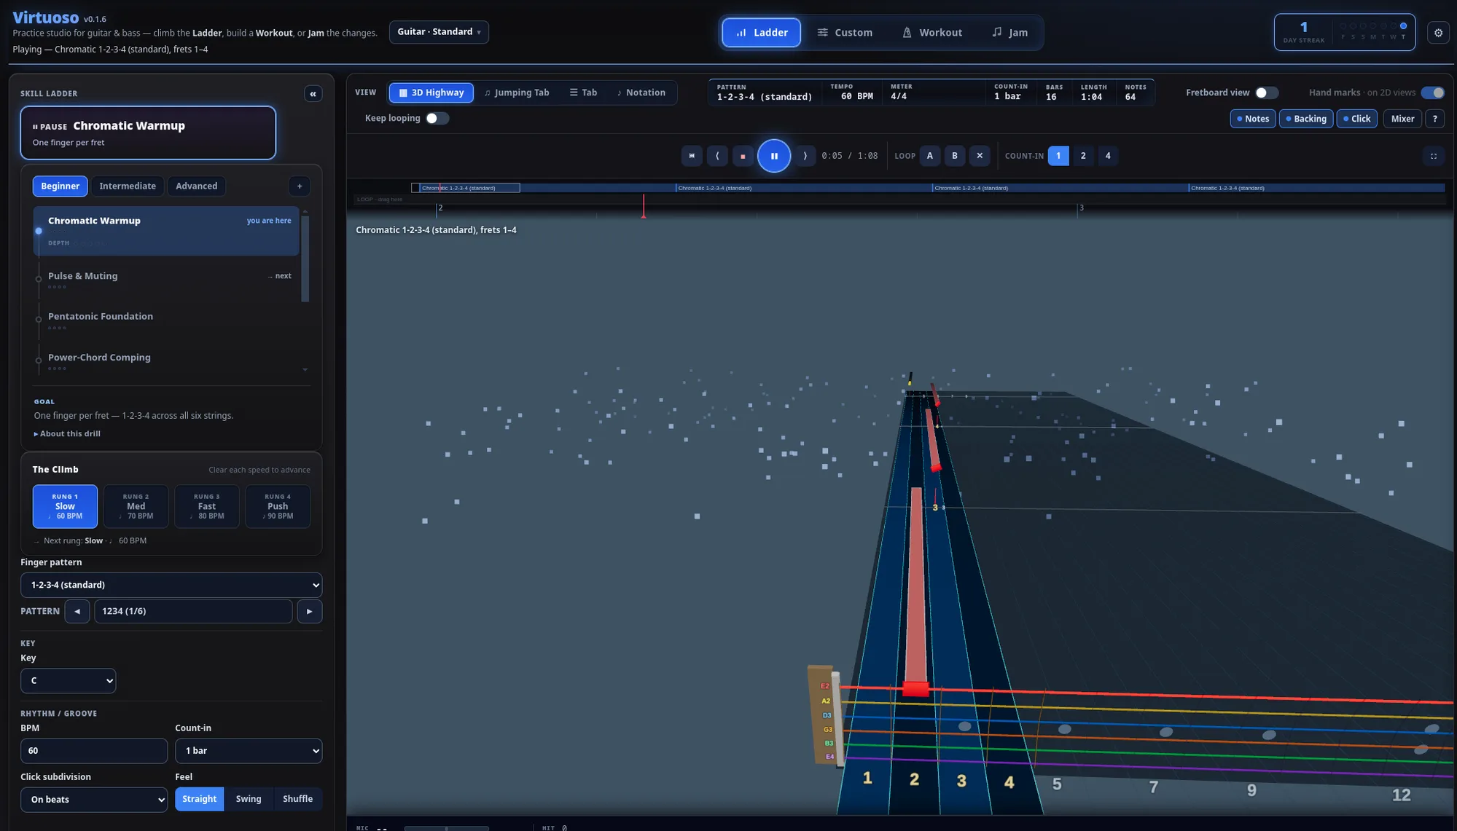Go to the next pattern variation

(x=310, y=612)
